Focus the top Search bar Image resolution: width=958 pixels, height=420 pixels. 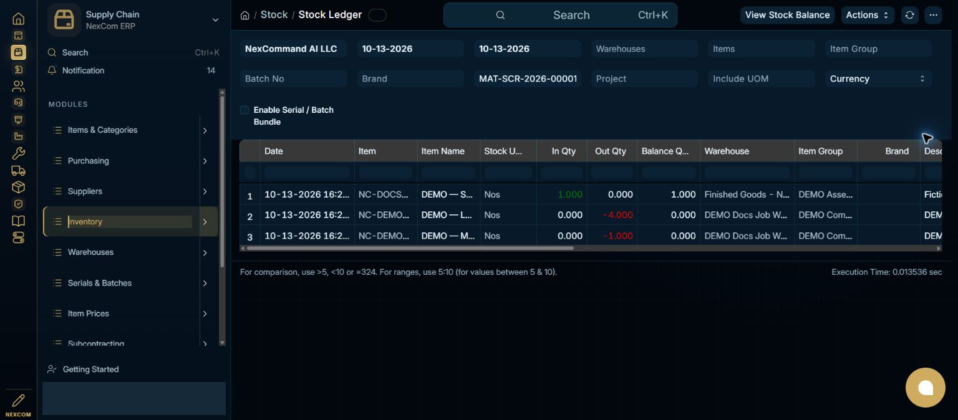coord(560,15)
